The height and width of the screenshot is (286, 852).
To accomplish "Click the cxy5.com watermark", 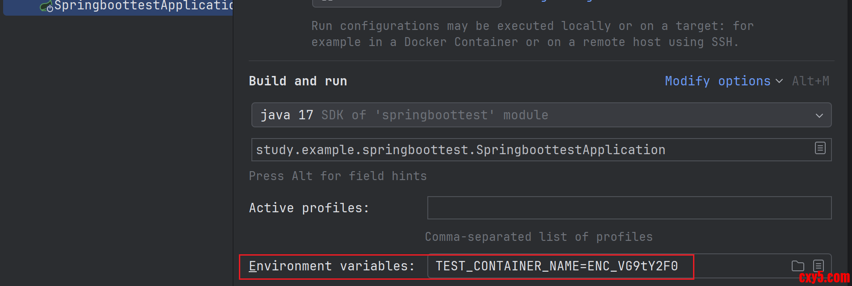I will (824, 278).
